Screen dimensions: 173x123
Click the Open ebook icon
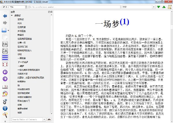point(4,30)
